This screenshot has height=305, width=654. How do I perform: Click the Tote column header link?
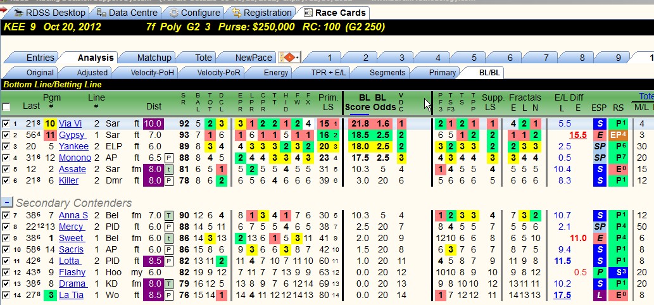pos(646,97)
